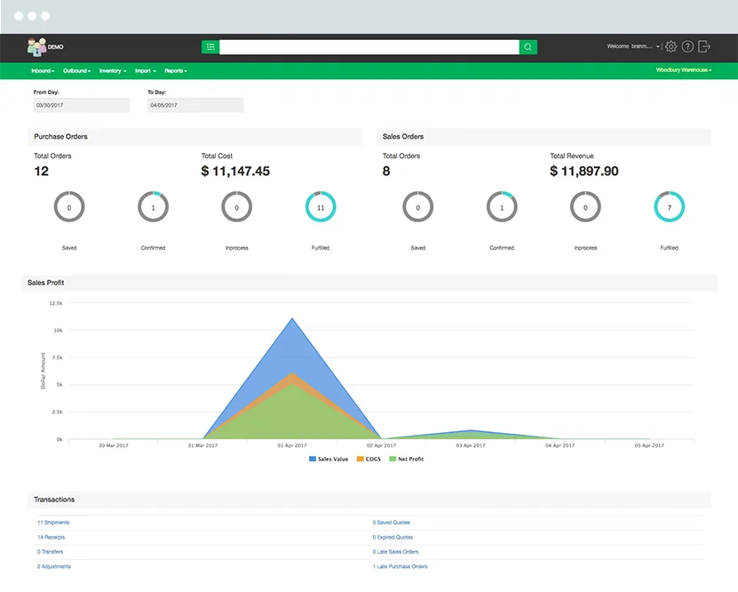The image size is (738, 592).
Task: Open the Outbound menu
Action: click(76, 70)
